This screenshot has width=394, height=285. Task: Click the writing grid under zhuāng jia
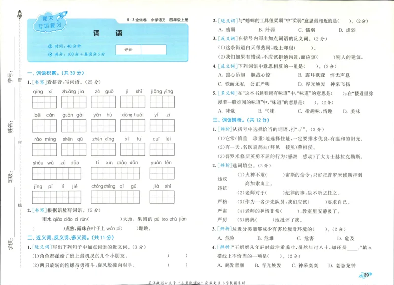[x=73, y=102]
